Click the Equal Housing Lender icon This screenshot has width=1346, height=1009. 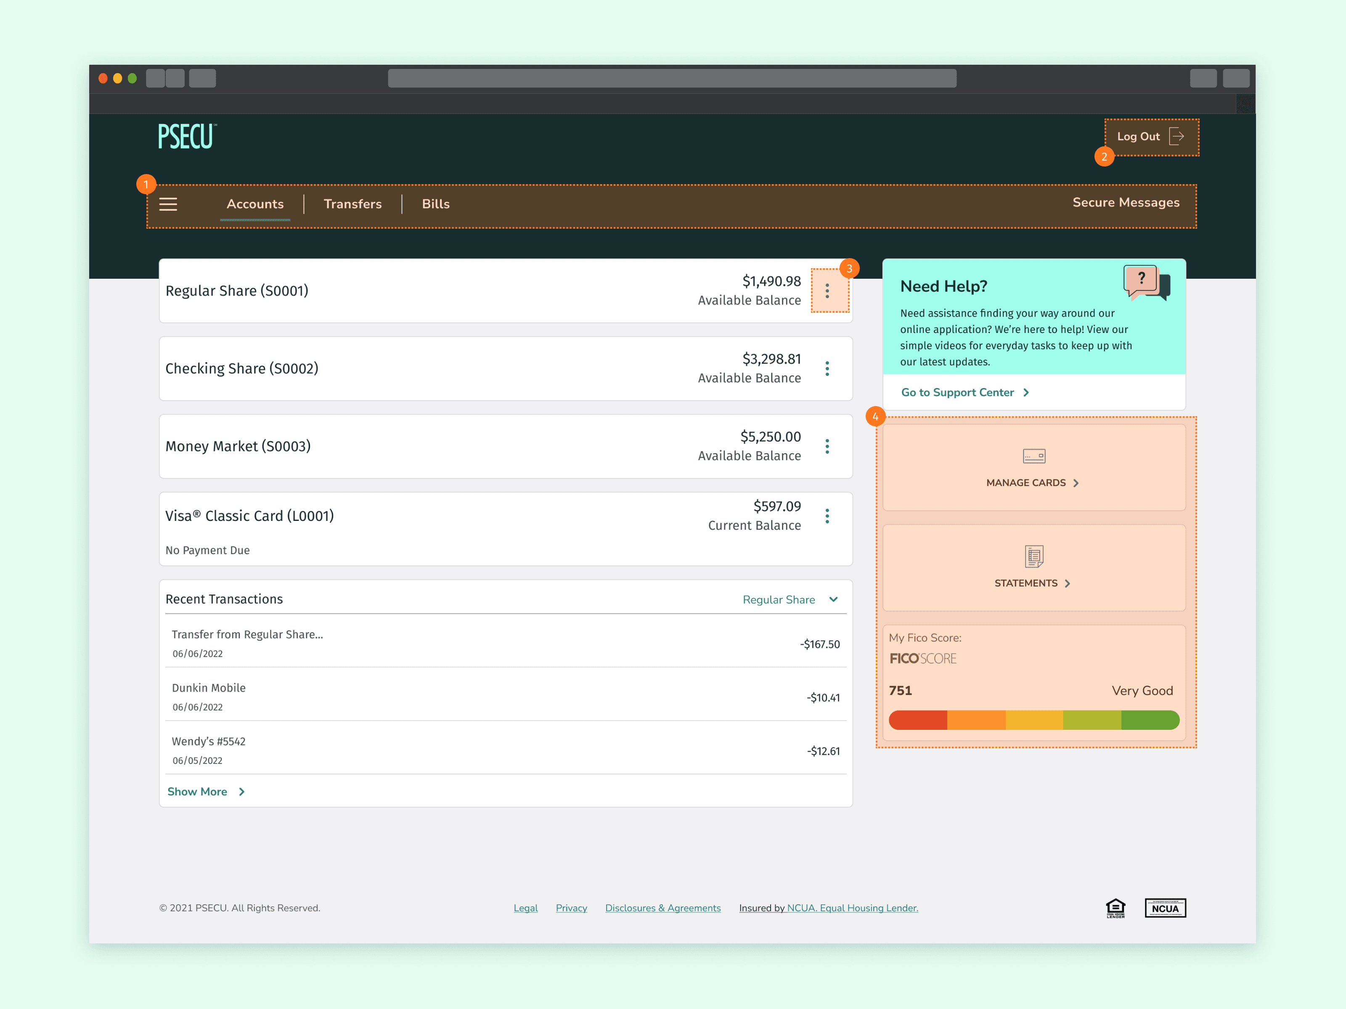(x=1115, y=908)
